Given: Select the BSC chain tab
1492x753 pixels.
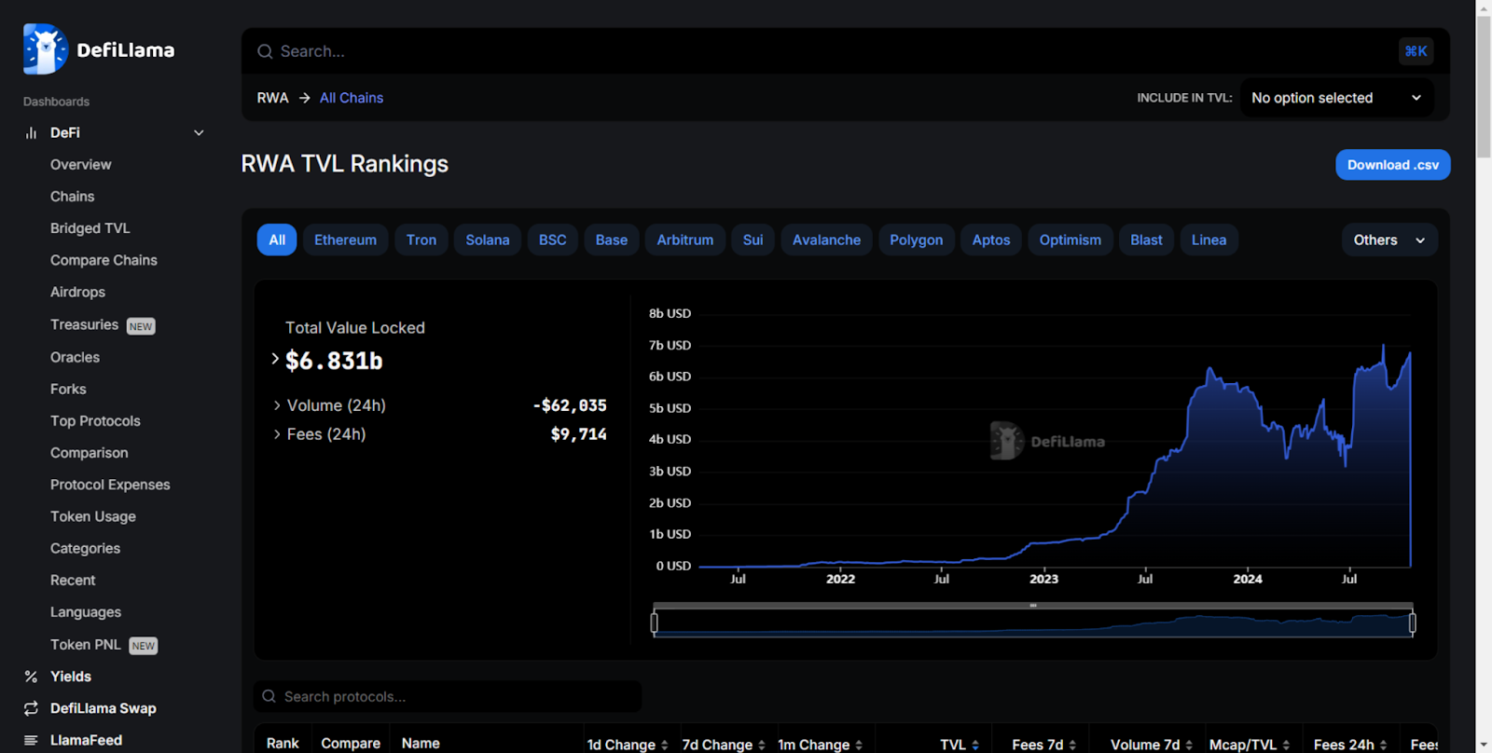Looking at the screenshot, I should 553,240.
